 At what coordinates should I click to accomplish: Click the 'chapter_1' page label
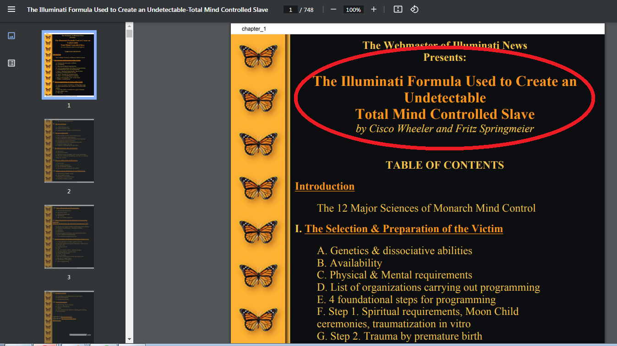254,29
